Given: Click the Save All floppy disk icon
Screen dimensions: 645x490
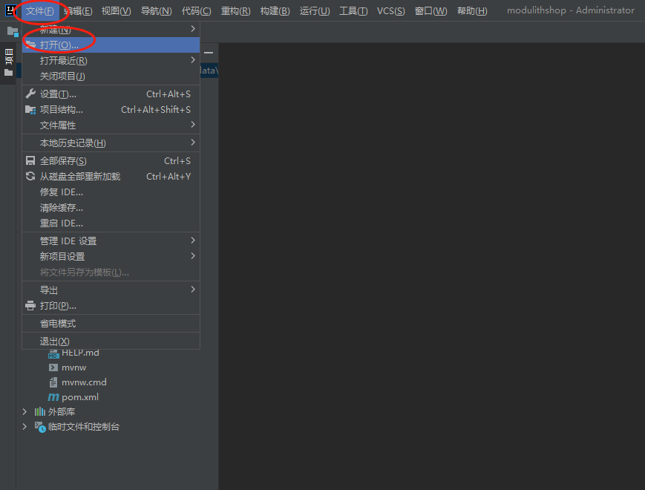Looking at the screenshot, I should pyautogui.click(x=30, y=161).
